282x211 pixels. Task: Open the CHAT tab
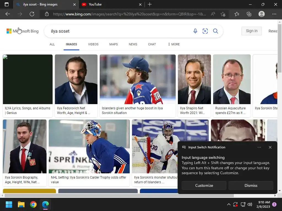(152, 44)
